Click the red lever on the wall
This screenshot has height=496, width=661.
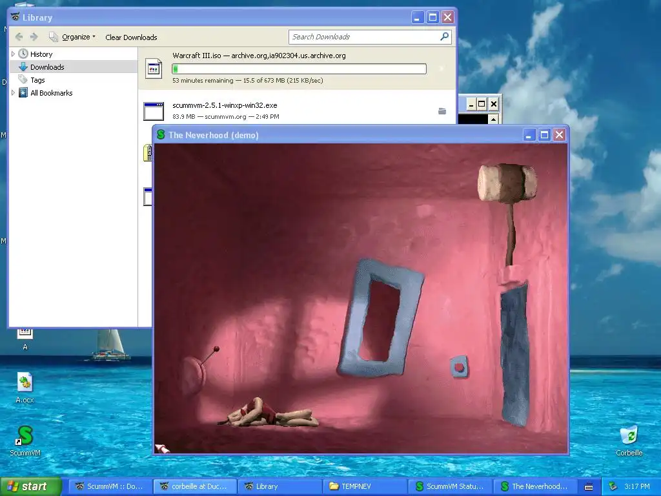coord(210,356)
